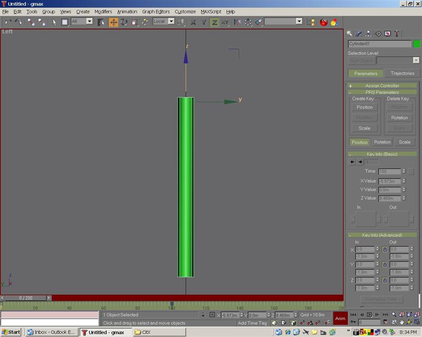Choose the Select Object arrow tool
This screenshot has height=337, width=422.
click(54, 22)
